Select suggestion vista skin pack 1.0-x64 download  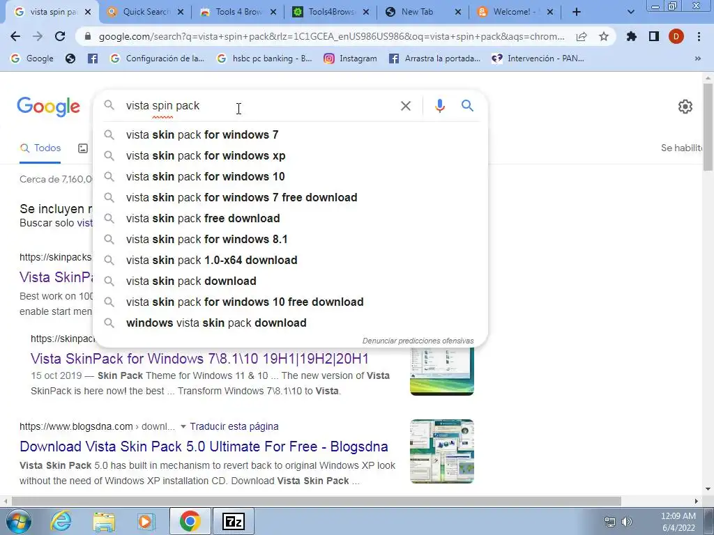tap(290, 261)
